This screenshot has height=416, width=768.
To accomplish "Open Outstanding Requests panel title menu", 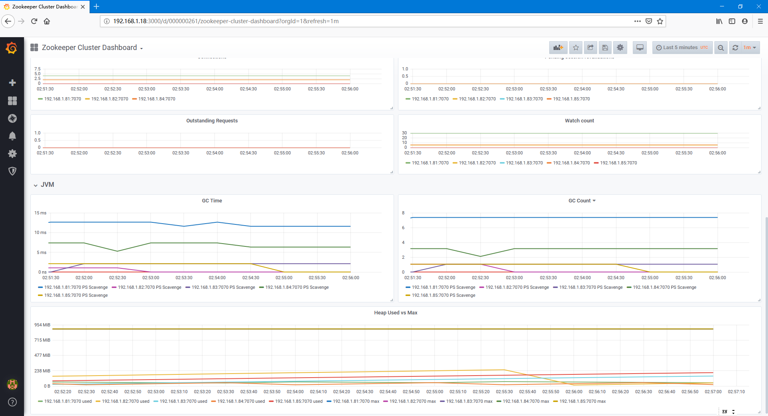I will point(212,121).
